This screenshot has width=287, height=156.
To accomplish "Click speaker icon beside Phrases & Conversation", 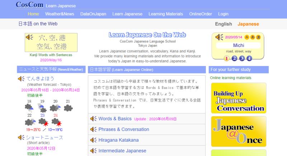I will [93, 129].
